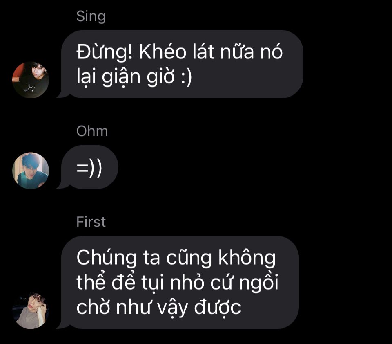The width and height of the screenshot is (392, 344).
Task: View the avatar next to First's message
Action: click(x=31, y=310)
